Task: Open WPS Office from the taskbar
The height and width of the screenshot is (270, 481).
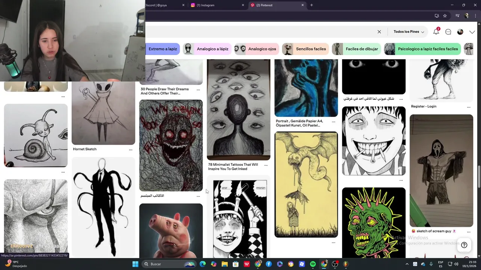Action: click(247, 264)
